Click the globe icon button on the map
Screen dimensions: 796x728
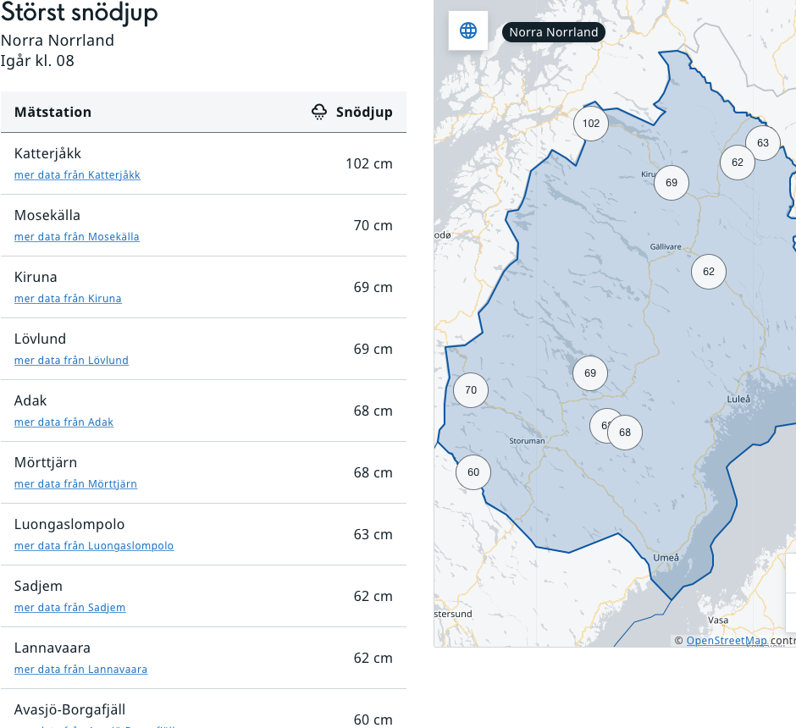point(468,31)
